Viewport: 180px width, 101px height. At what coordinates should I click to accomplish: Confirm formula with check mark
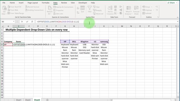point(27,22)
